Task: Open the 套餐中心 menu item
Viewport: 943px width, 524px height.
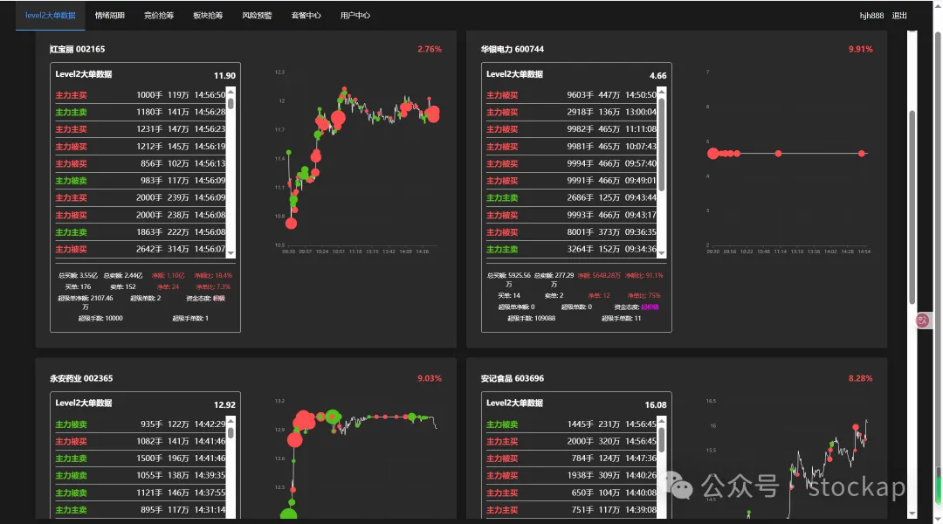Action: [306, 16]
